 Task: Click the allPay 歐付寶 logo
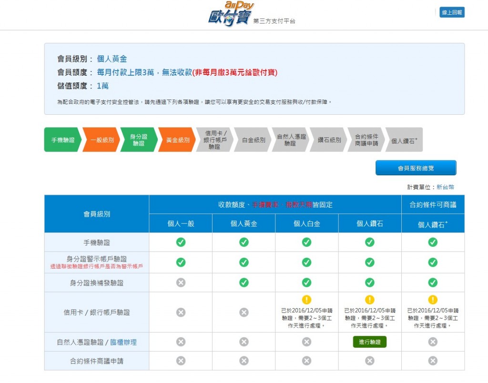pos(231,14)
